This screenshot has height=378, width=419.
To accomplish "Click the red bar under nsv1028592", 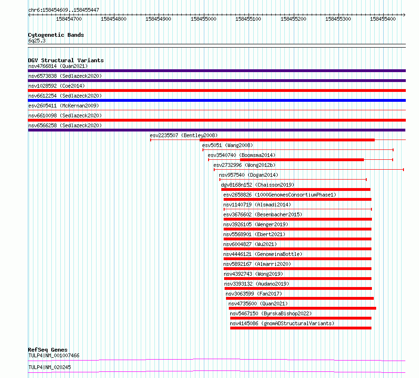I will (217, 90).
